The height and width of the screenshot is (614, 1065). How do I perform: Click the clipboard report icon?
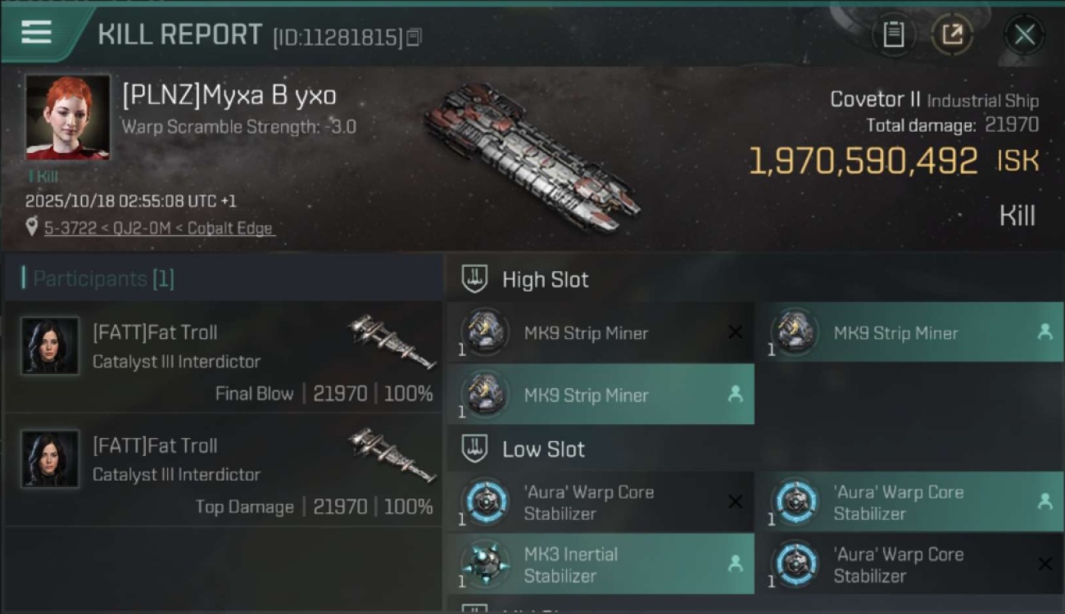click(x=893, y=34)
